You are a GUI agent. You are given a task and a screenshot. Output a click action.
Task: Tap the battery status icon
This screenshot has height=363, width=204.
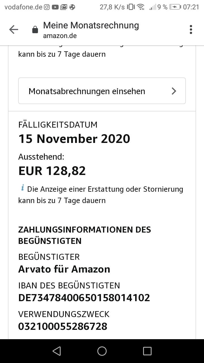click(175, 7)
